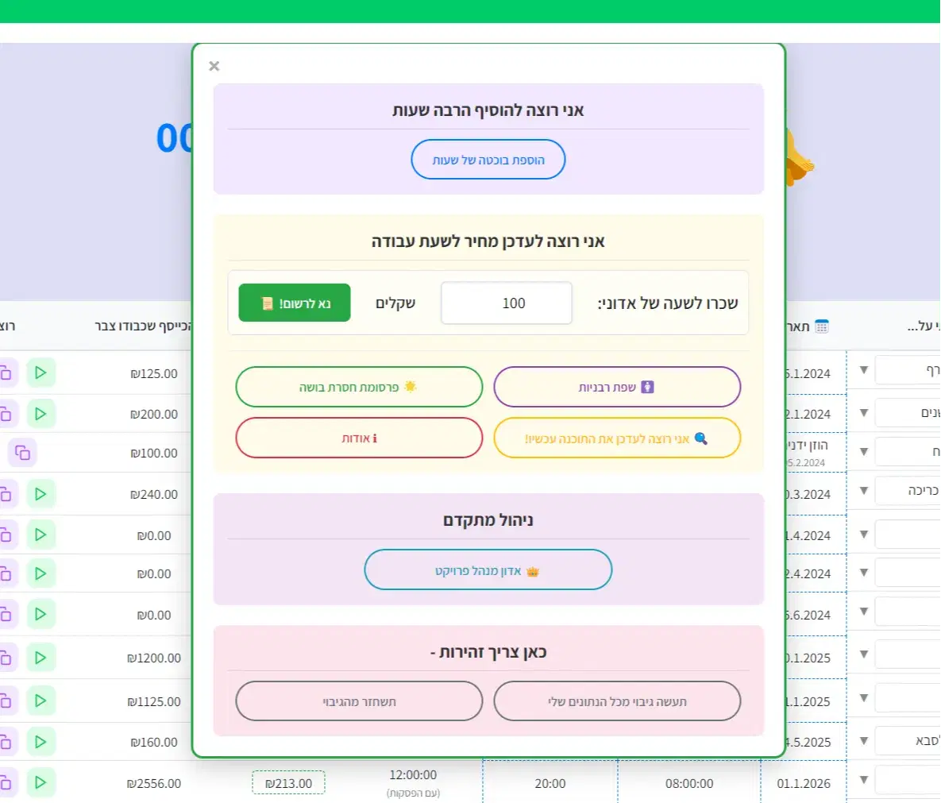Open 'אדון מנהל פרויקט' project manager
This screenshot has height=803, width=941.
pyautogui.click(x=488, y=570)
